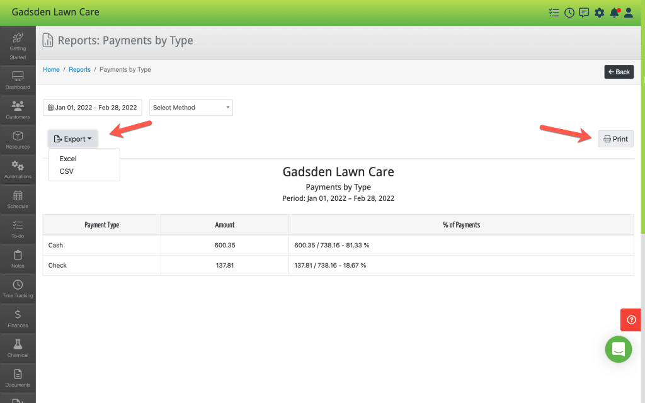The width and height of the screenshot is (645, 403).
Task: Open the Finances section
Action: pyautogui.click(x=18, y=318)
